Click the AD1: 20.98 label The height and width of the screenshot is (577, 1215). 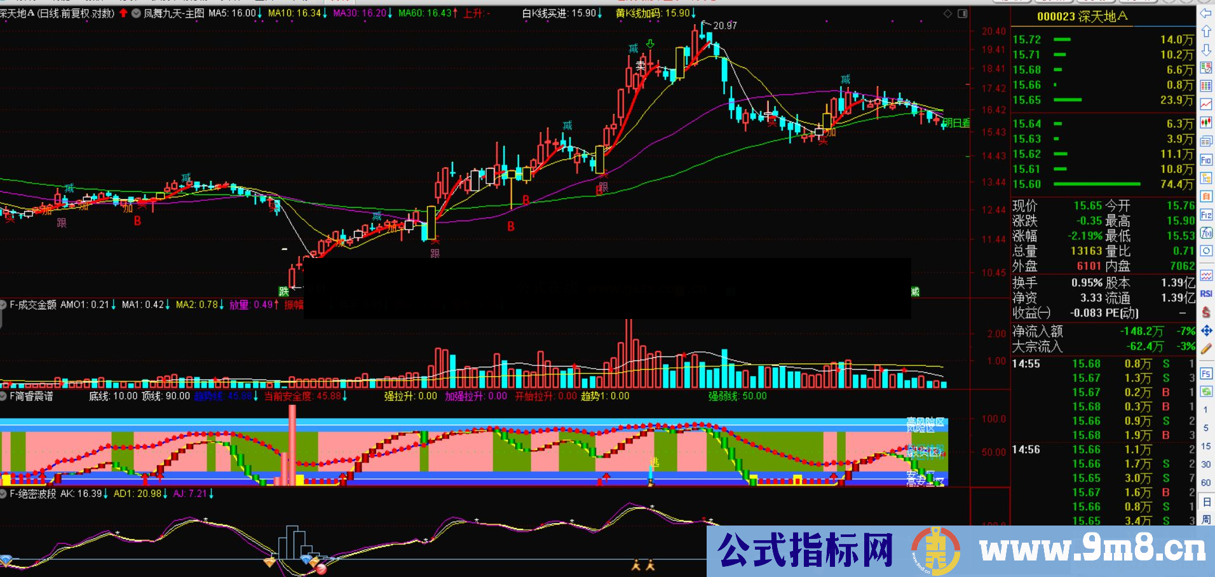tap(138, 493)
